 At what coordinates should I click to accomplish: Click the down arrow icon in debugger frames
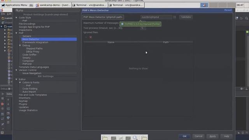click(8, 104)
